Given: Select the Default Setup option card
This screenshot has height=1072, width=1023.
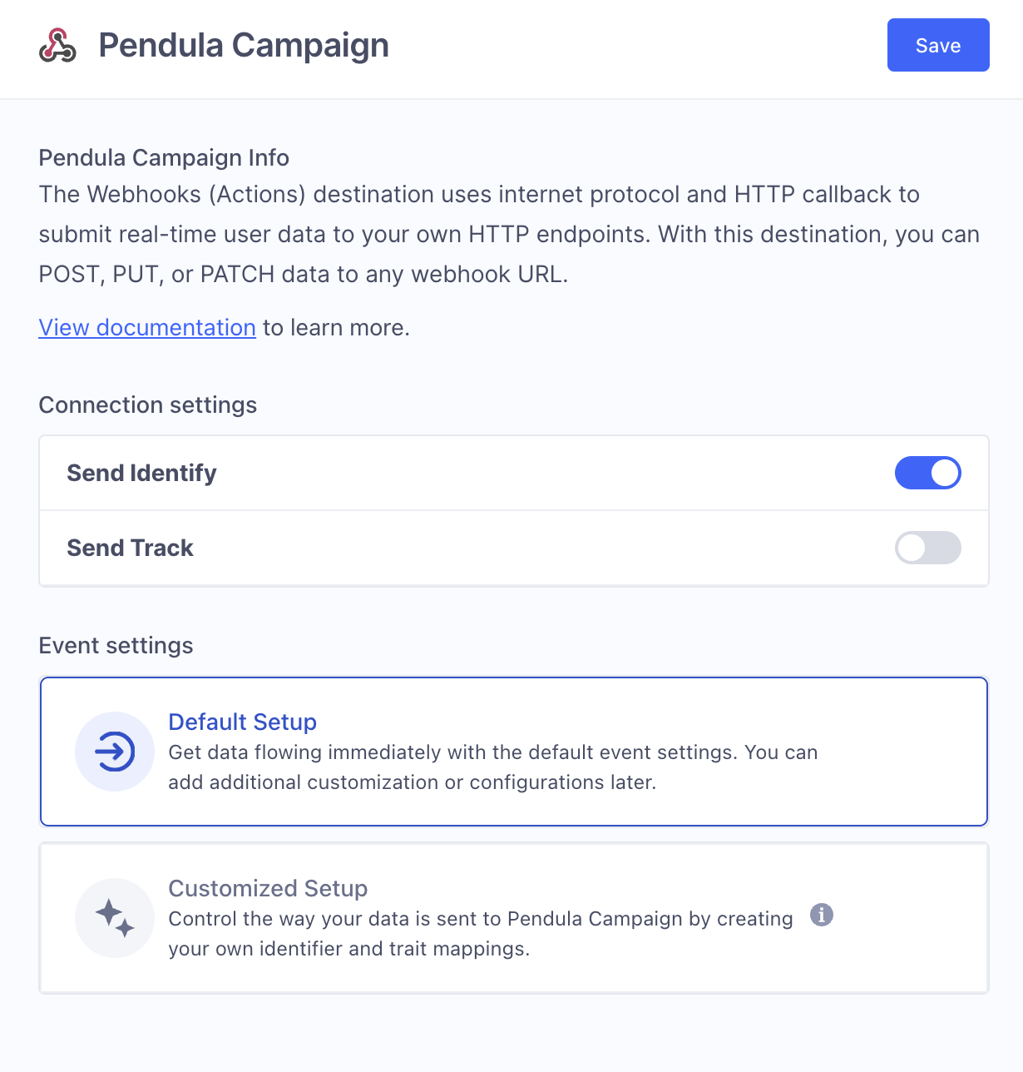Looking at the screenshot, I should point(513,751).
